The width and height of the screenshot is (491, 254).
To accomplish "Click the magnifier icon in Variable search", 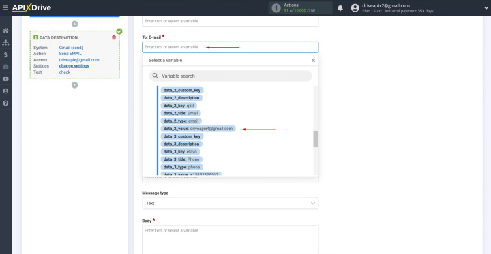I will point(155,76).
